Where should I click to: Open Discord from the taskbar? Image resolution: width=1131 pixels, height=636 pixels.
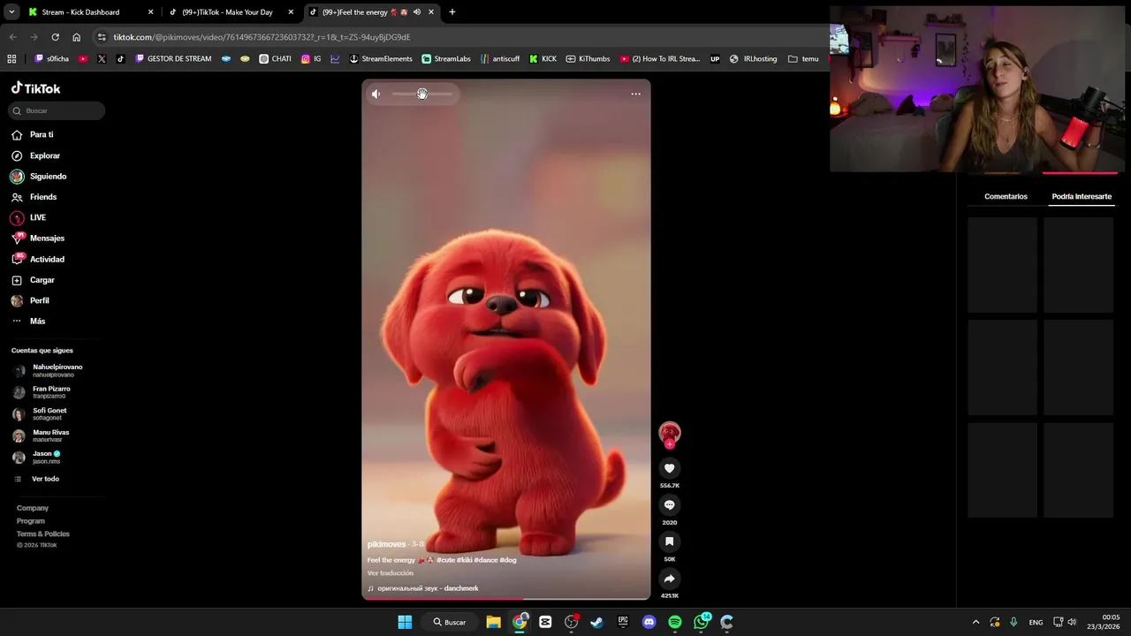[649, 622]
